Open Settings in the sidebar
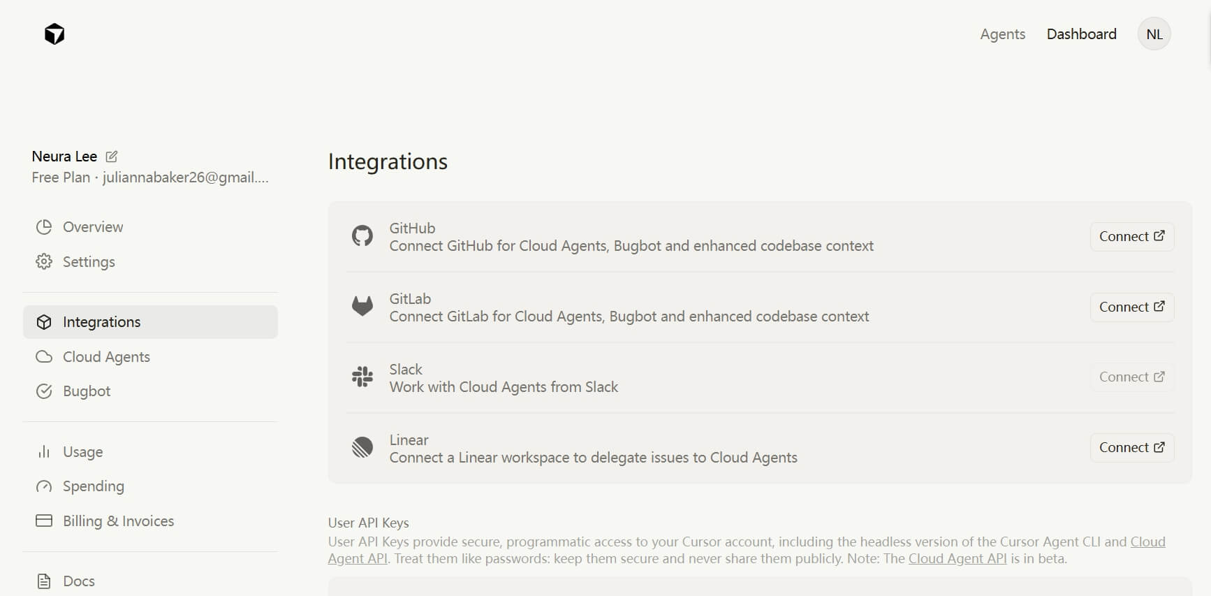Viewport: 1211px width, 596px height. pos(89,262)
